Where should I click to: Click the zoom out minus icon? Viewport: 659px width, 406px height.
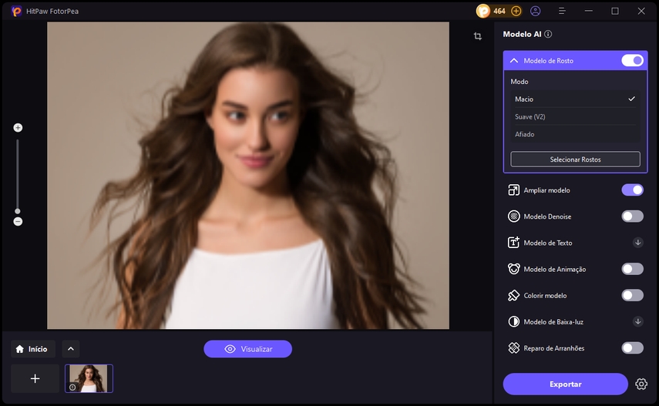click(x=18, y=222)
